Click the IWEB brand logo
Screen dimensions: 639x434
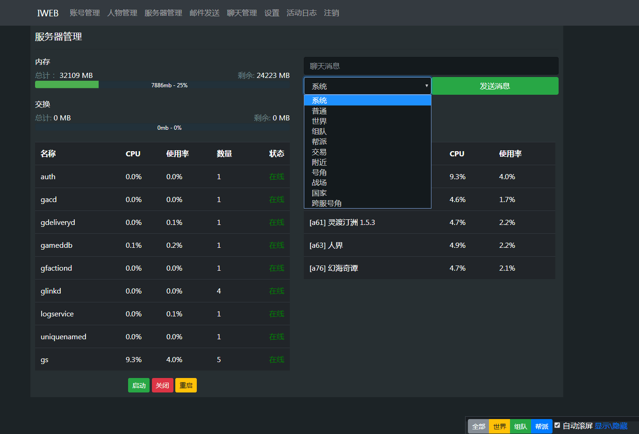tap(47, 13)
